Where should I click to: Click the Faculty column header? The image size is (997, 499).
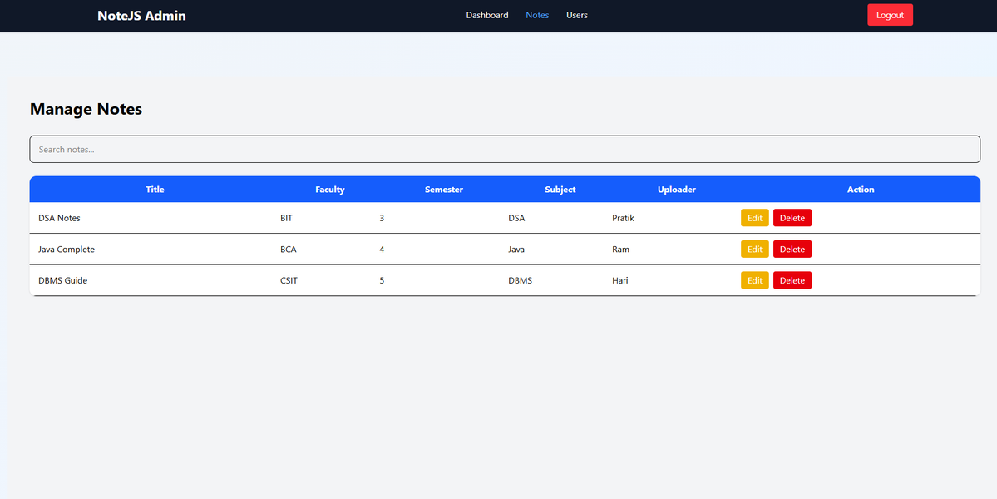[330, 190]
